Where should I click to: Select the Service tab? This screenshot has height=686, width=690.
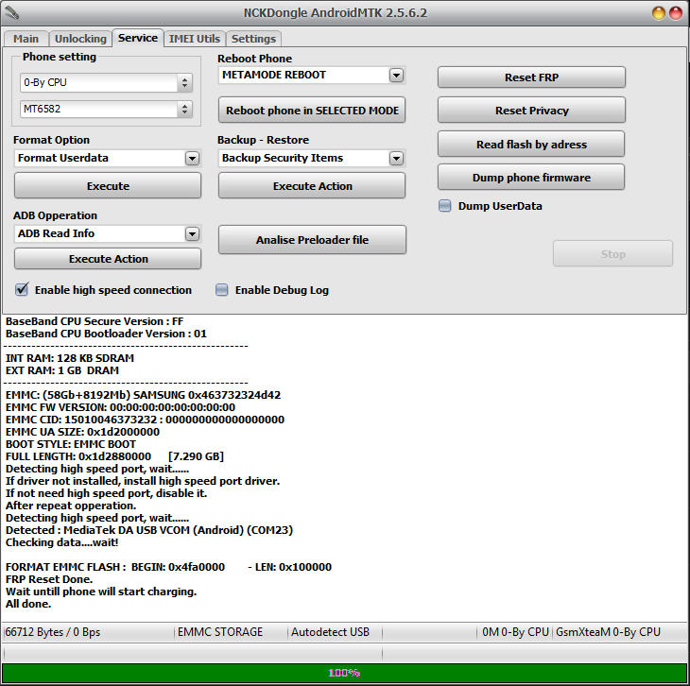point(138,38)
